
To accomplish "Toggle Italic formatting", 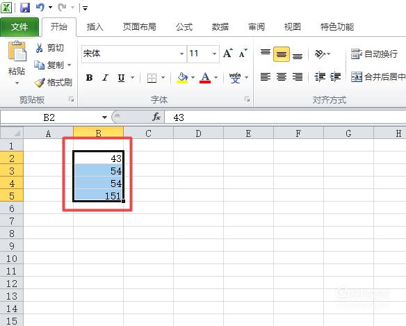I will (105, 77).
